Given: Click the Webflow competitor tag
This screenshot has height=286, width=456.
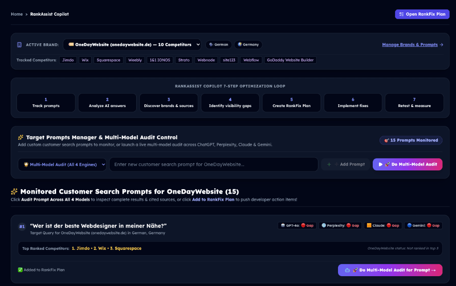Looking at the screenshot, I should pyautogui.click(x=251, y=60).
